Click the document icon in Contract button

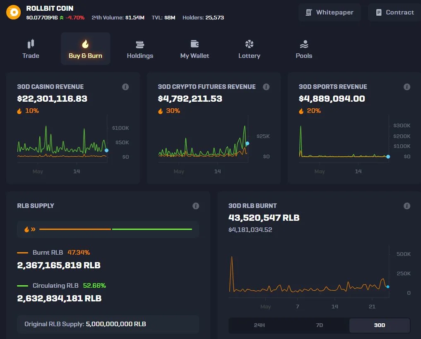click(379, 12)
